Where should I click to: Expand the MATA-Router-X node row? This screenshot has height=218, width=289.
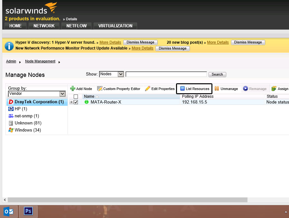[71, 102]
